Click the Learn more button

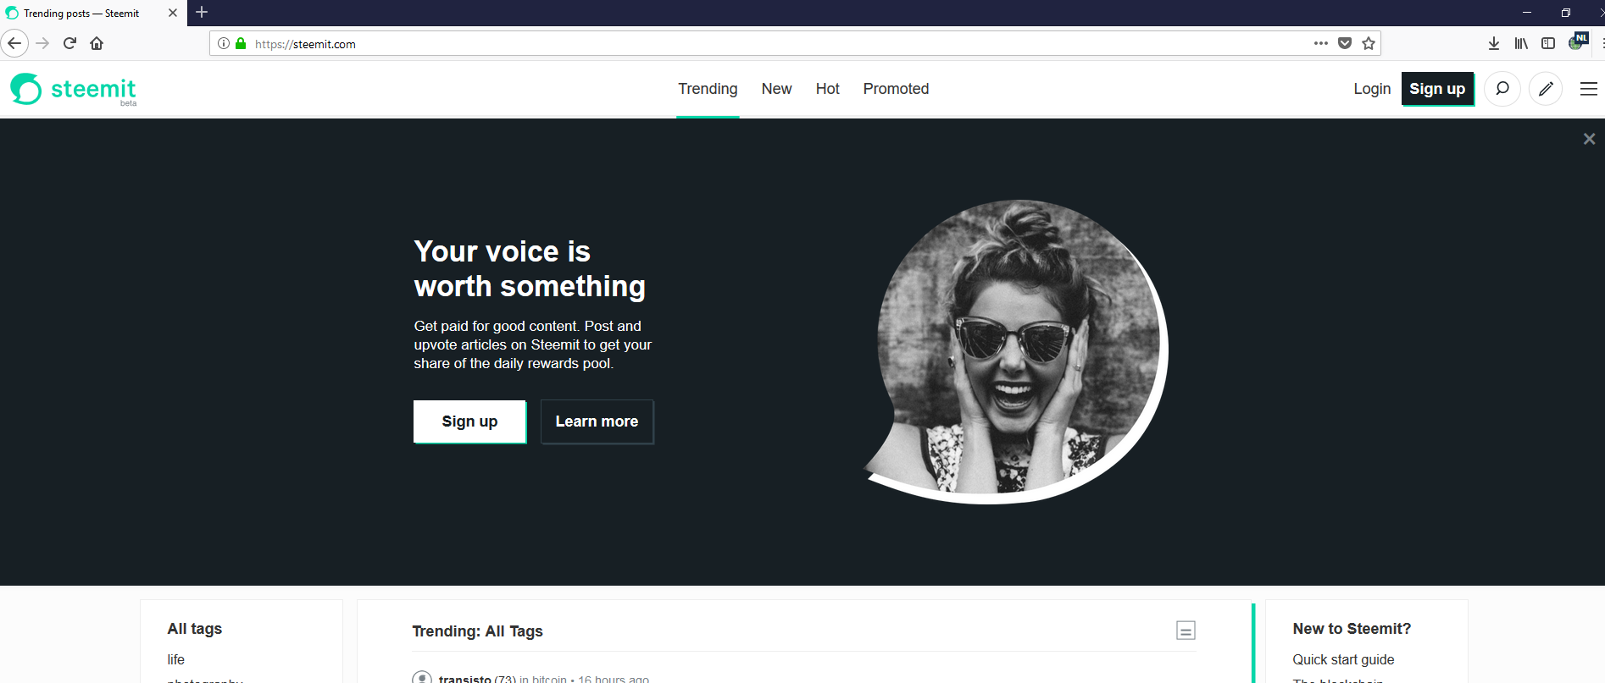pyautogui.click(x=597, y=421)
